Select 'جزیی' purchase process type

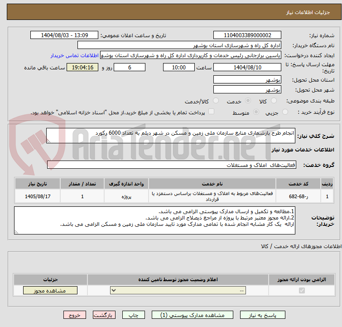[285, 112]
